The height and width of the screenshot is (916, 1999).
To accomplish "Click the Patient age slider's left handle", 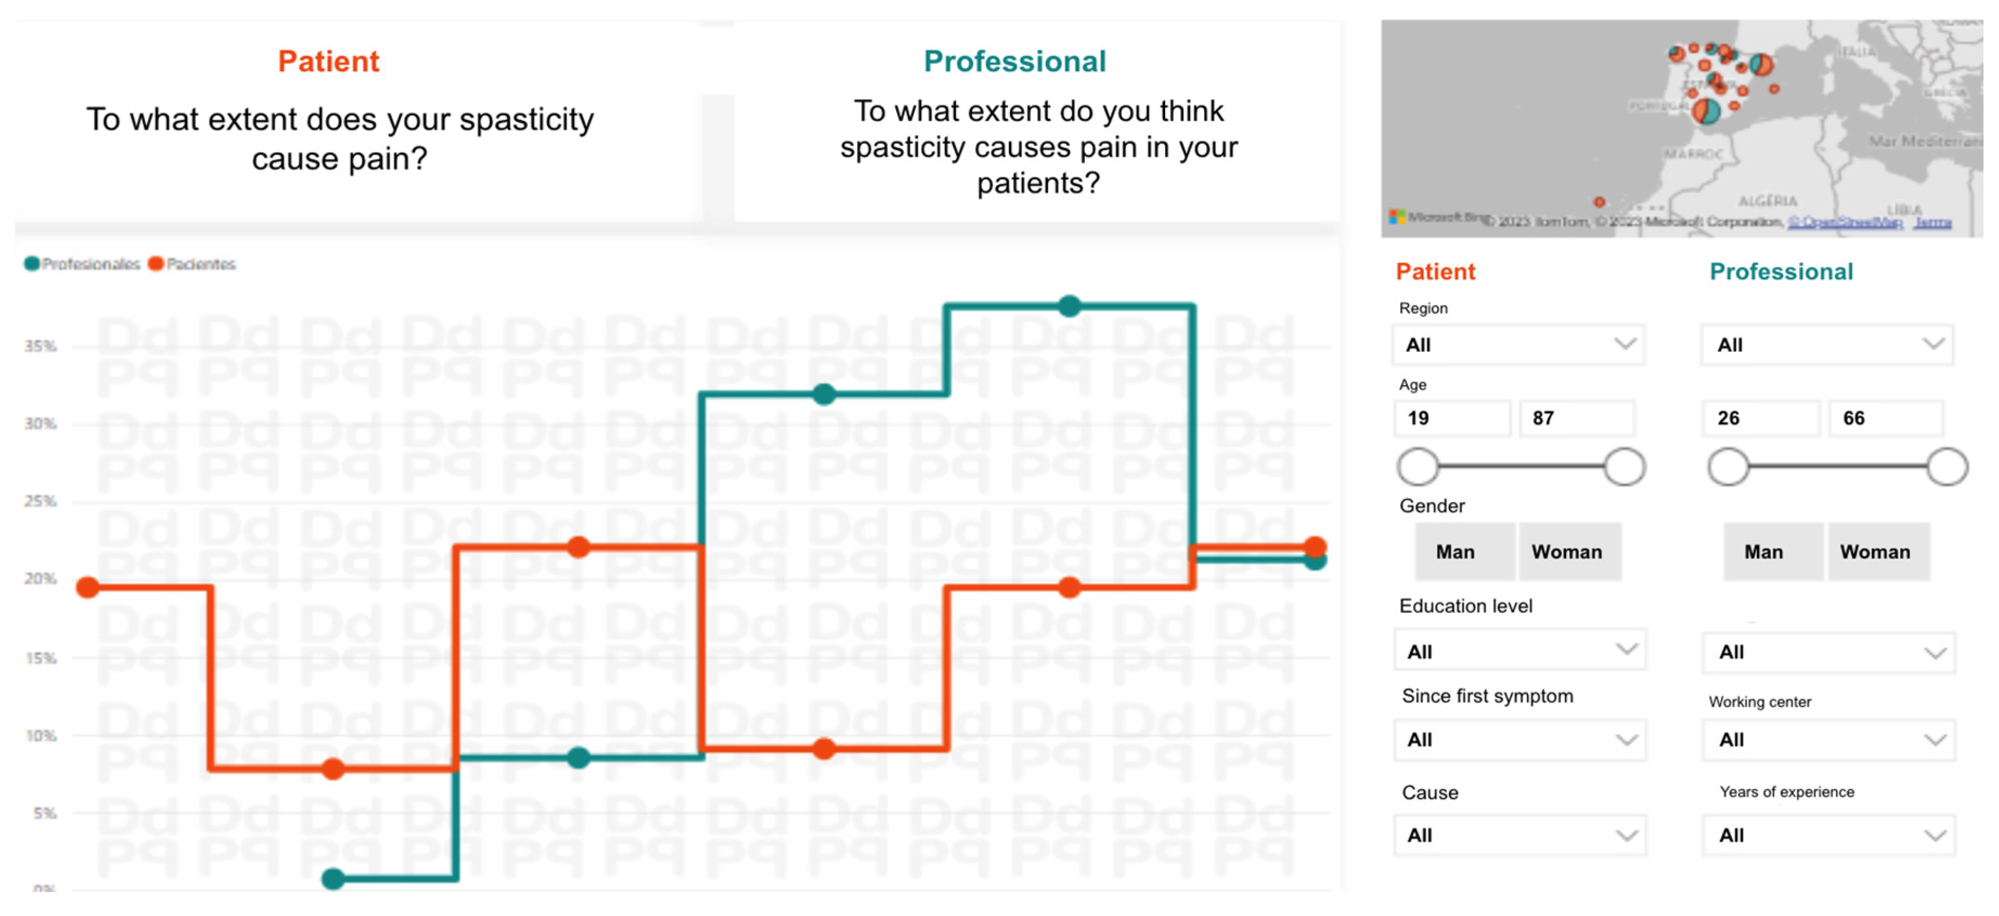I will coord(1417,467).
